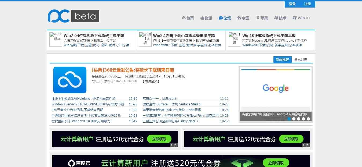Image resolution: width=362 pixels, height=167 pixels.
Task: Click the Windows logo icon beside 技术
Action: click(x=276, y=18)
